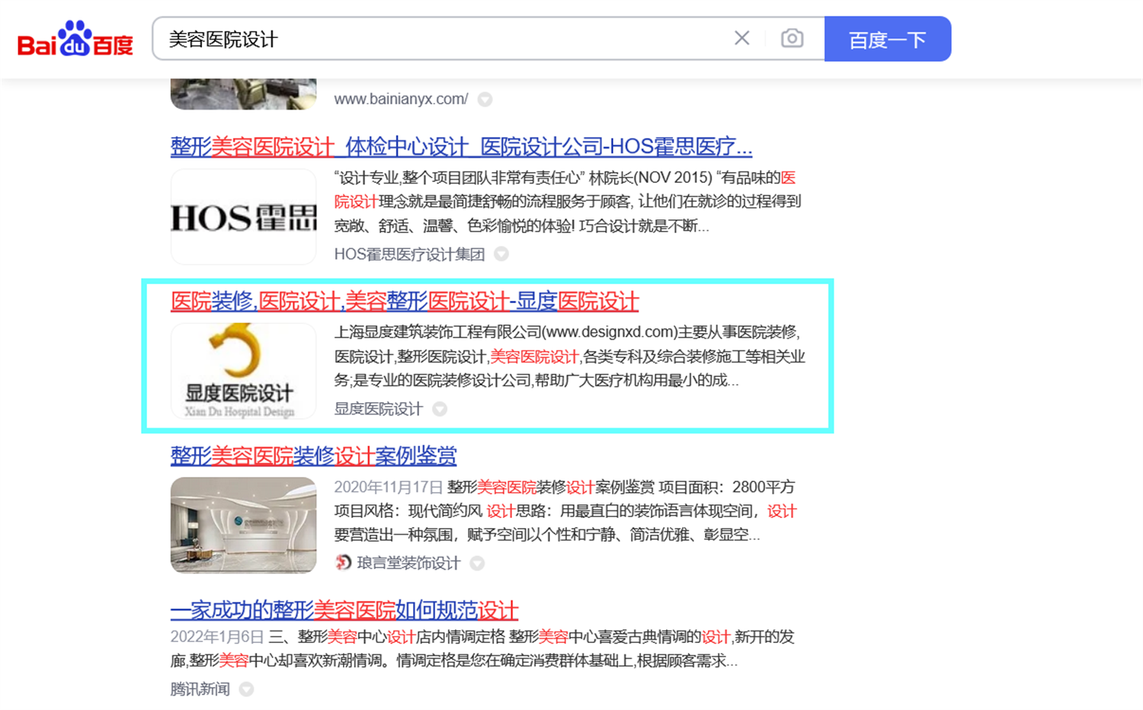Open the 琅言堂装饰设计 source link
The image size is (1143, 710).
(x=408, y=563)
